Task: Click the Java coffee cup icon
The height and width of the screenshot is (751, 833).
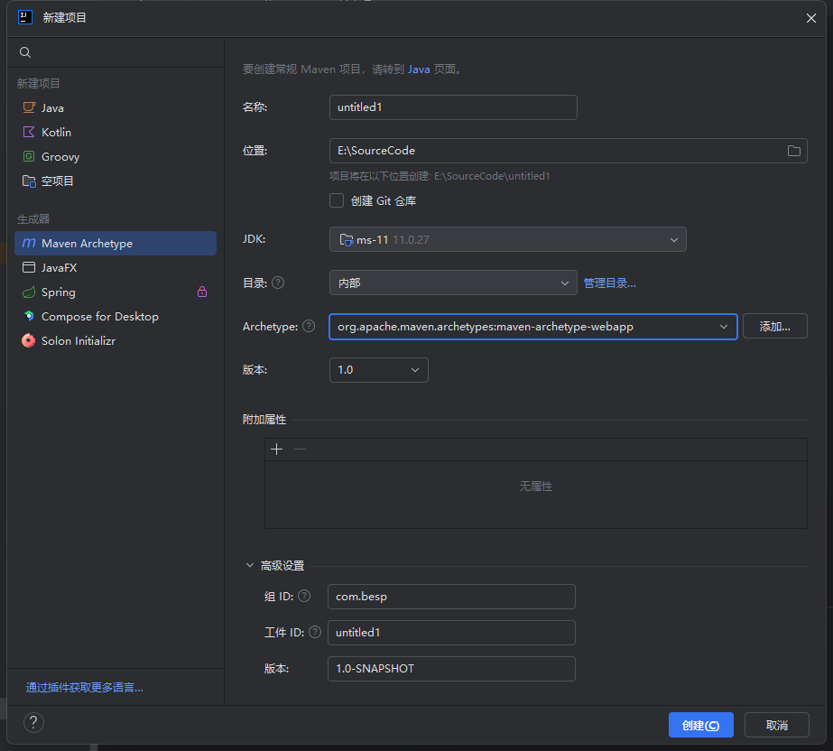Action: (x=29, y=107)
